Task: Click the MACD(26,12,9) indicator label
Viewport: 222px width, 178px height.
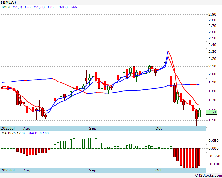Action: point(13,133)
